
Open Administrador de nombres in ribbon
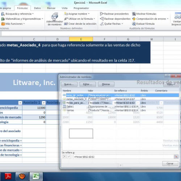[x=55, y=19]
